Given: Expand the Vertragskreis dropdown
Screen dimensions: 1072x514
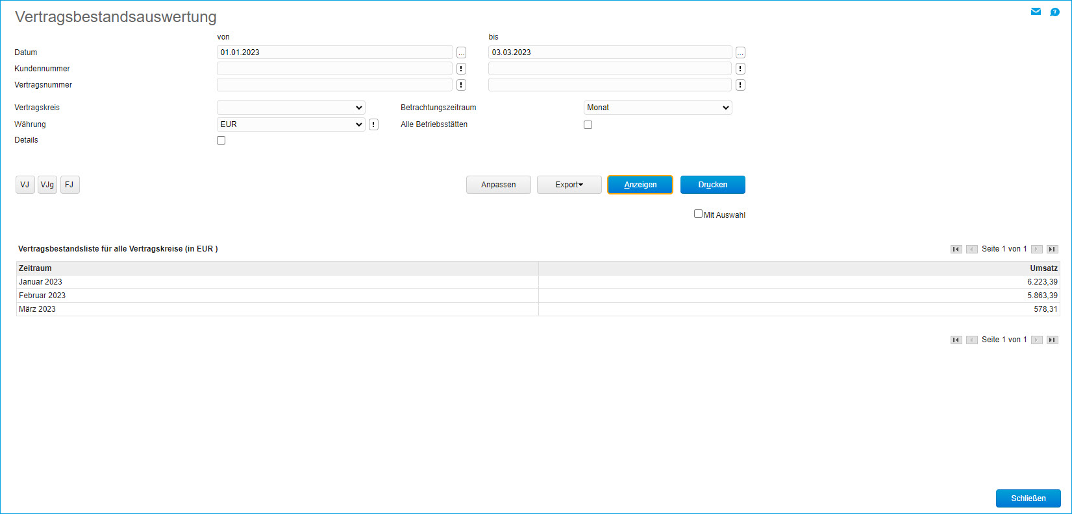Looking at the screenshot, I should tap(291, 108).
